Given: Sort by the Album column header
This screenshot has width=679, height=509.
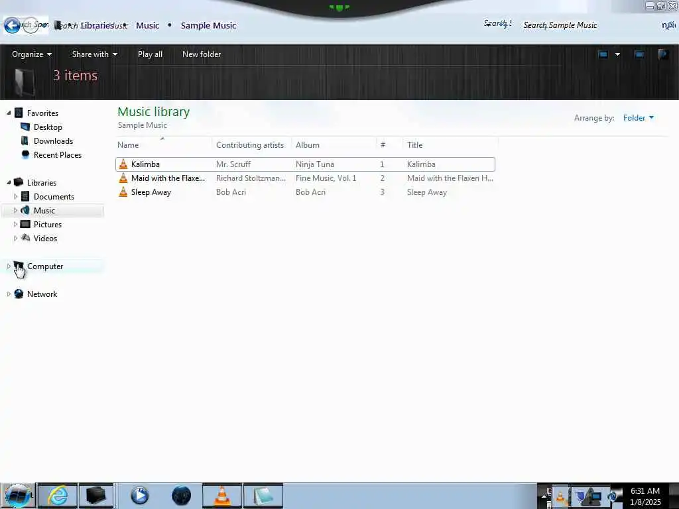Looking at the screenshot, I should (x=334, y=145).
